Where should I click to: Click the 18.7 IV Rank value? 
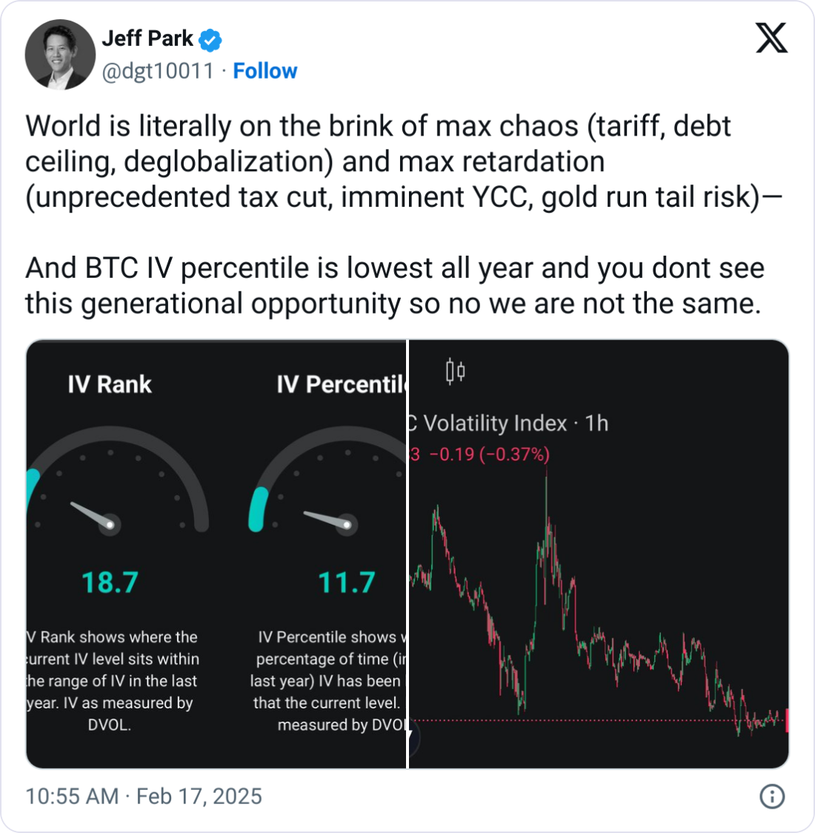tap(110, 583)
